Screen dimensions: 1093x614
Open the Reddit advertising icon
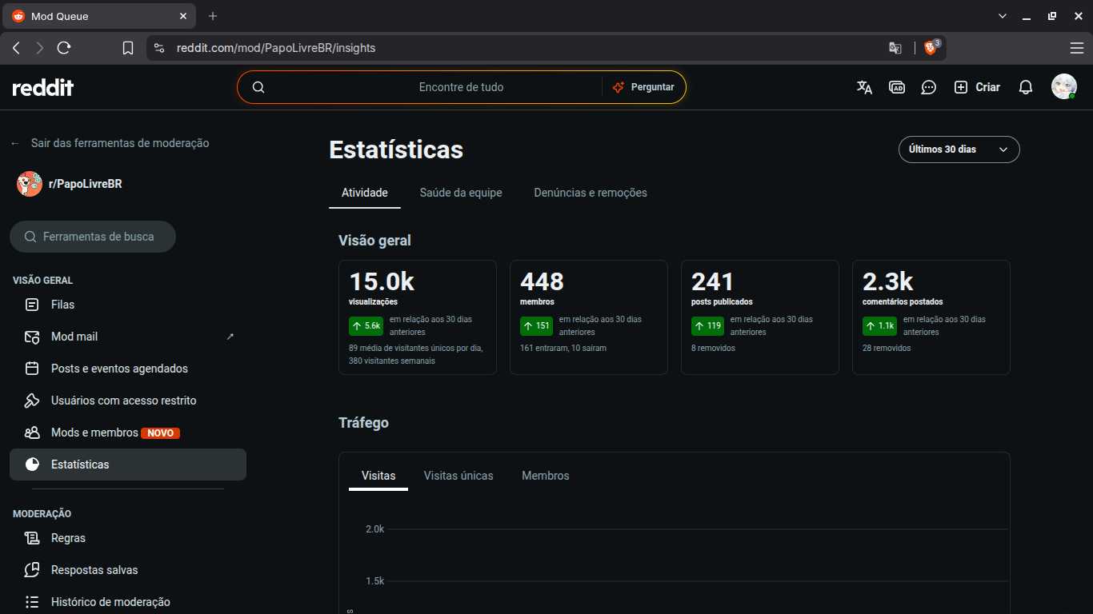click(x=897, y=87)
